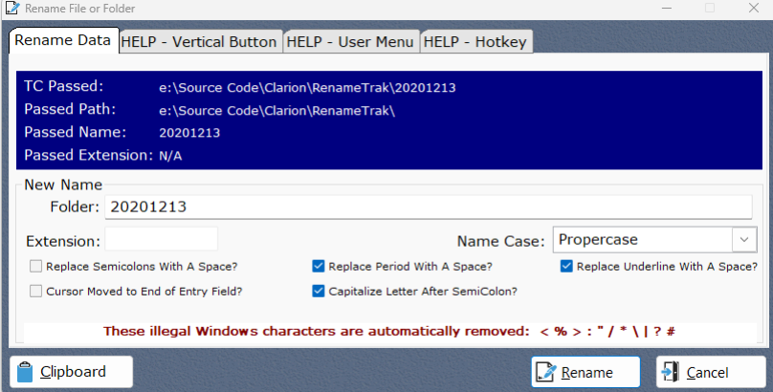Open the HELP - Vertical Button tab
The image size is (773, 392).
click(x=200, y=42)
